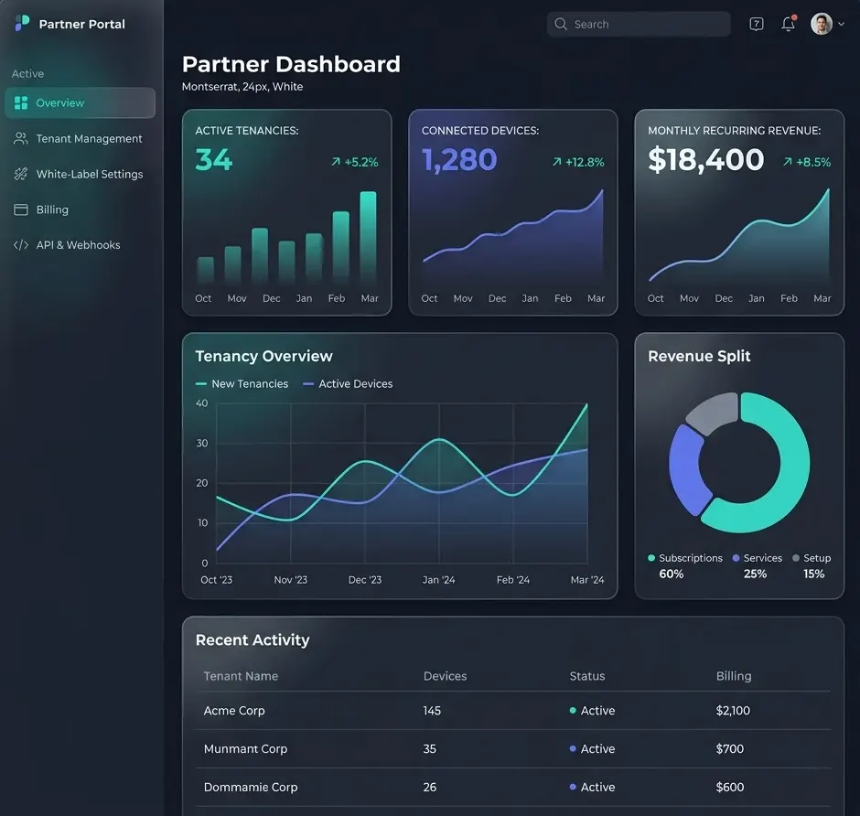Open the Overview grid icon
860x816 pixels.
tap(21, 103)
